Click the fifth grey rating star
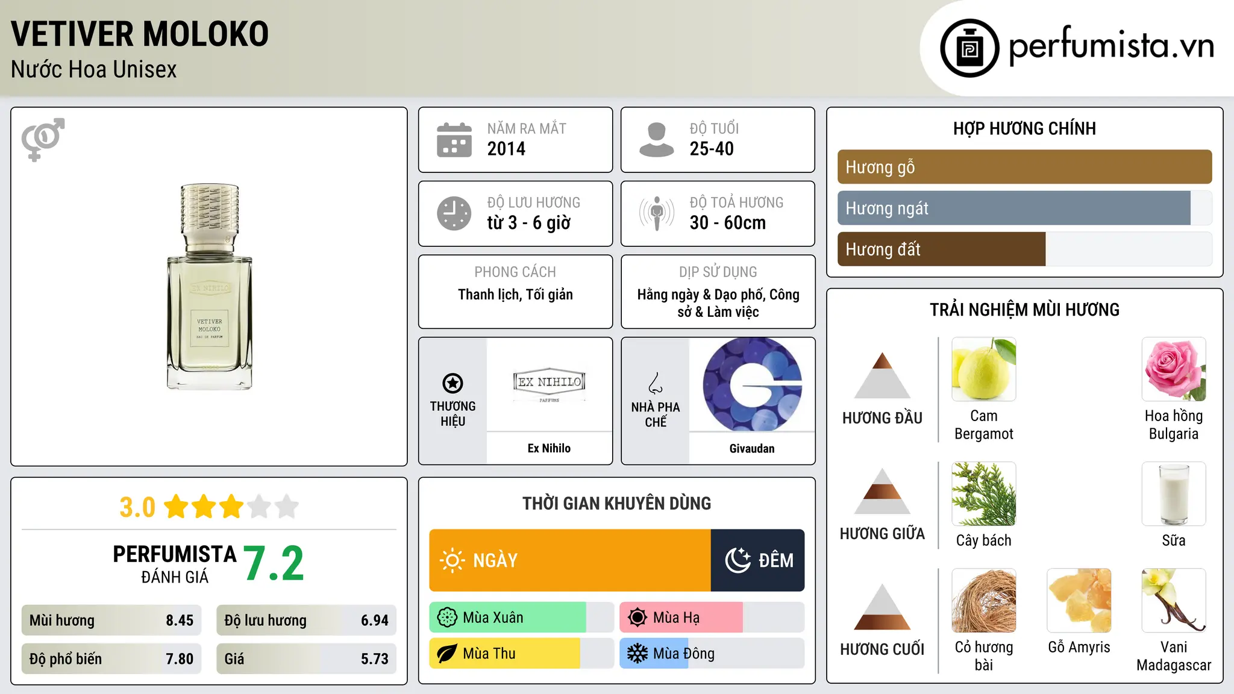The height and width of the screenshot is (694, 1234). coord(287,507)
